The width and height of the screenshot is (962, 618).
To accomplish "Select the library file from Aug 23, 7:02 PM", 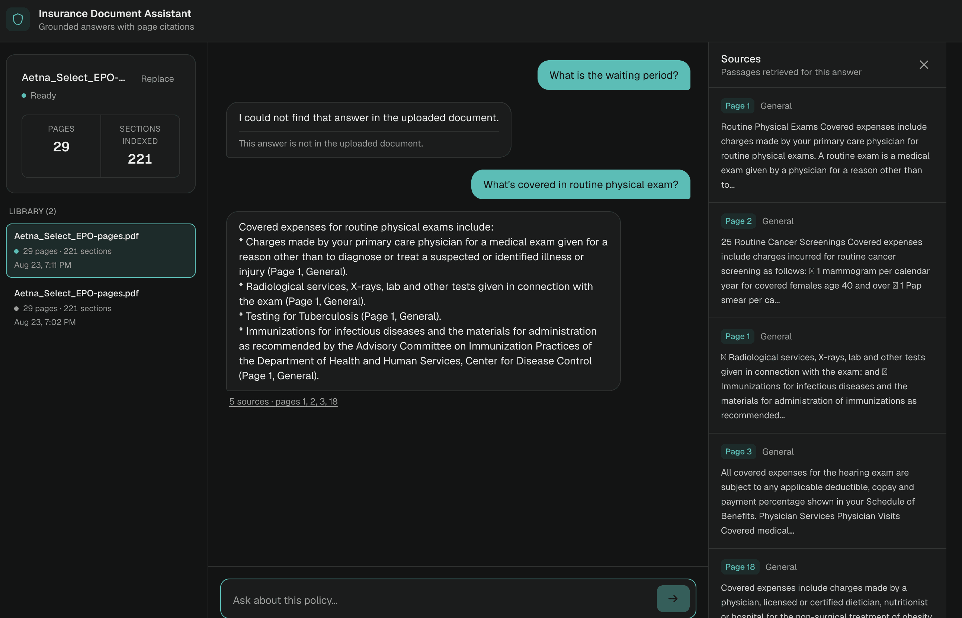I will pyautogui.click(x=101, y=308).
